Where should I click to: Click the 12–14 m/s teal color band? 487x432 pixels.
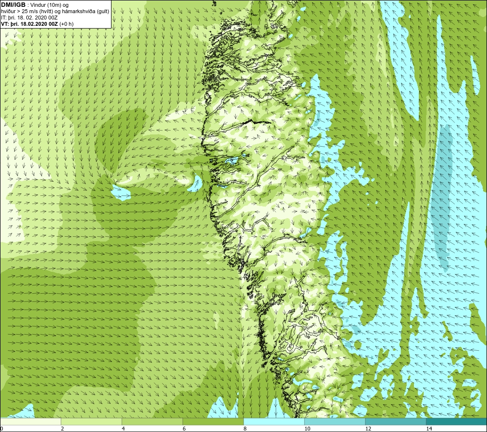[395, 421]
